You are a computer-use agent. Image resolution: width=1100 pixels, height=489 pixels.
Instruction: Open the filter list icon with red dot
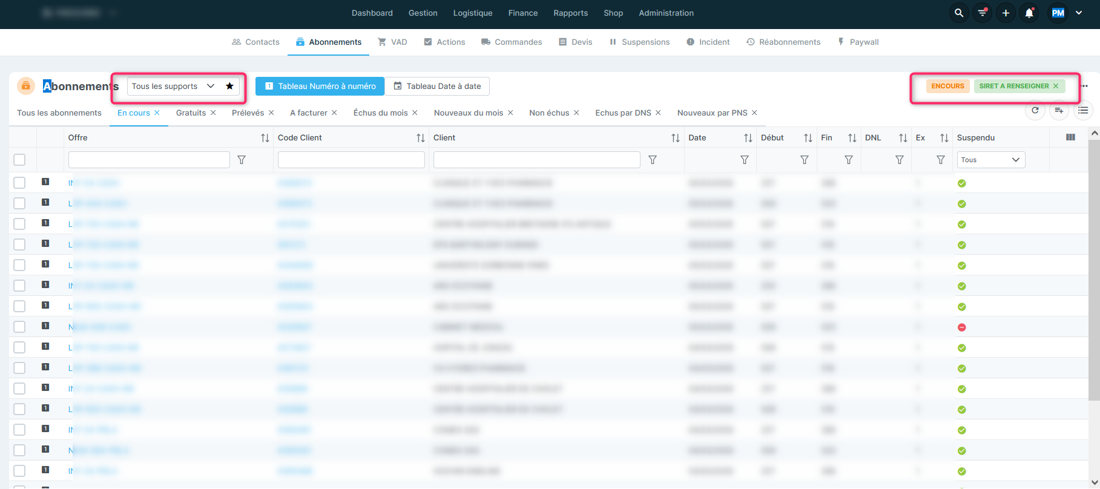click(983, 13)
